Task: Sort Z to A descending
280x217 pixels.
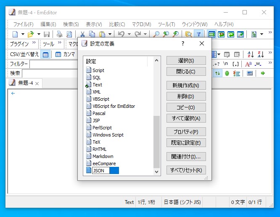Action: click(x=261, y=54)
